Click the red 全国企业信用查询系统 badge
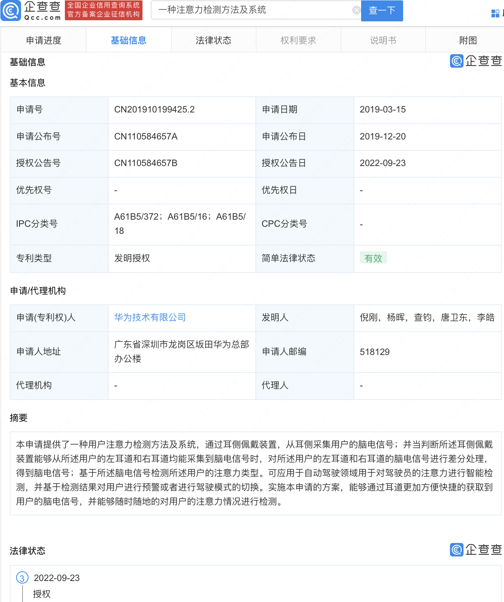504x602 pixels. pos(103,10)
